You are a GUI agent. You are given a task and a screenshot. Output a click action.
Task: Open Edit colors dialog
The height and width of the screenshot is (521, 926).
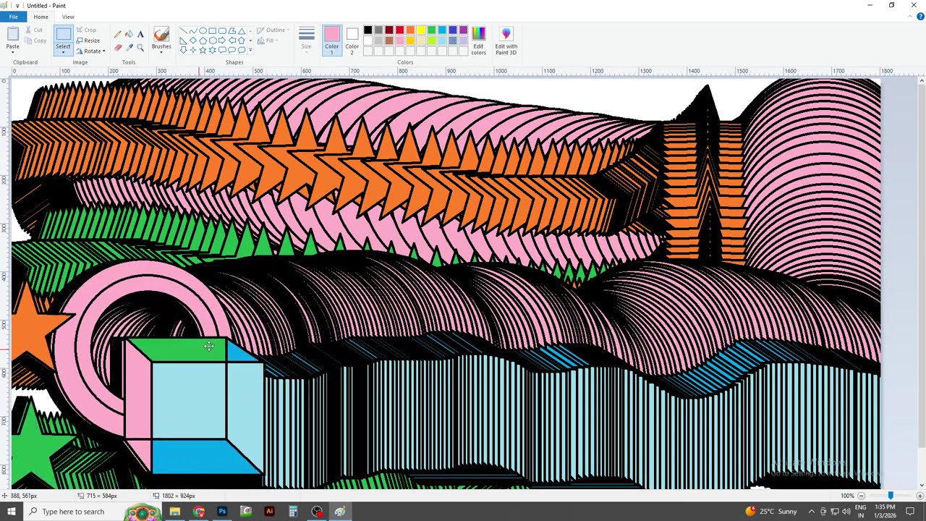pyautogui.click(x=479, y=41)
